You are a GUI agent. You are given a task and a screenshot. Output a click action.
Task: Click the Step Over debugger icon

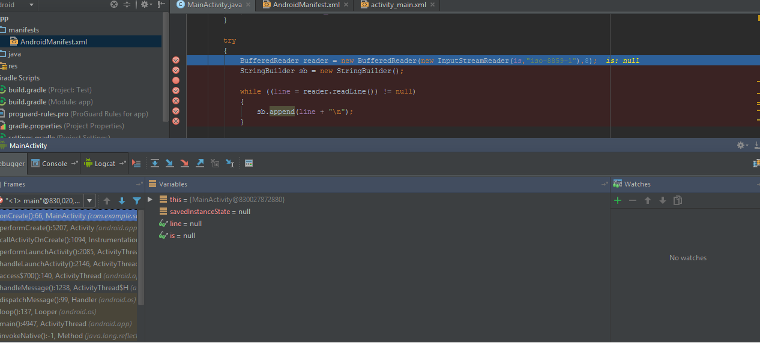coord(155,163)
